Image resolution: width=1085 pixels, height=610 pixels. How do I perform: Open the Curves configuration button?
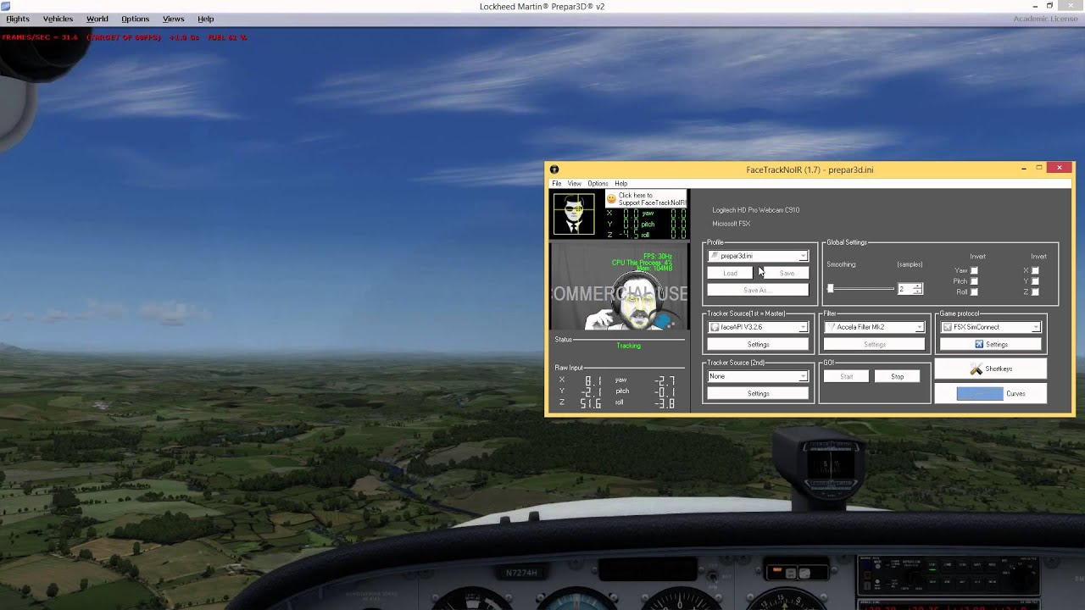click(x=991, y=394)
